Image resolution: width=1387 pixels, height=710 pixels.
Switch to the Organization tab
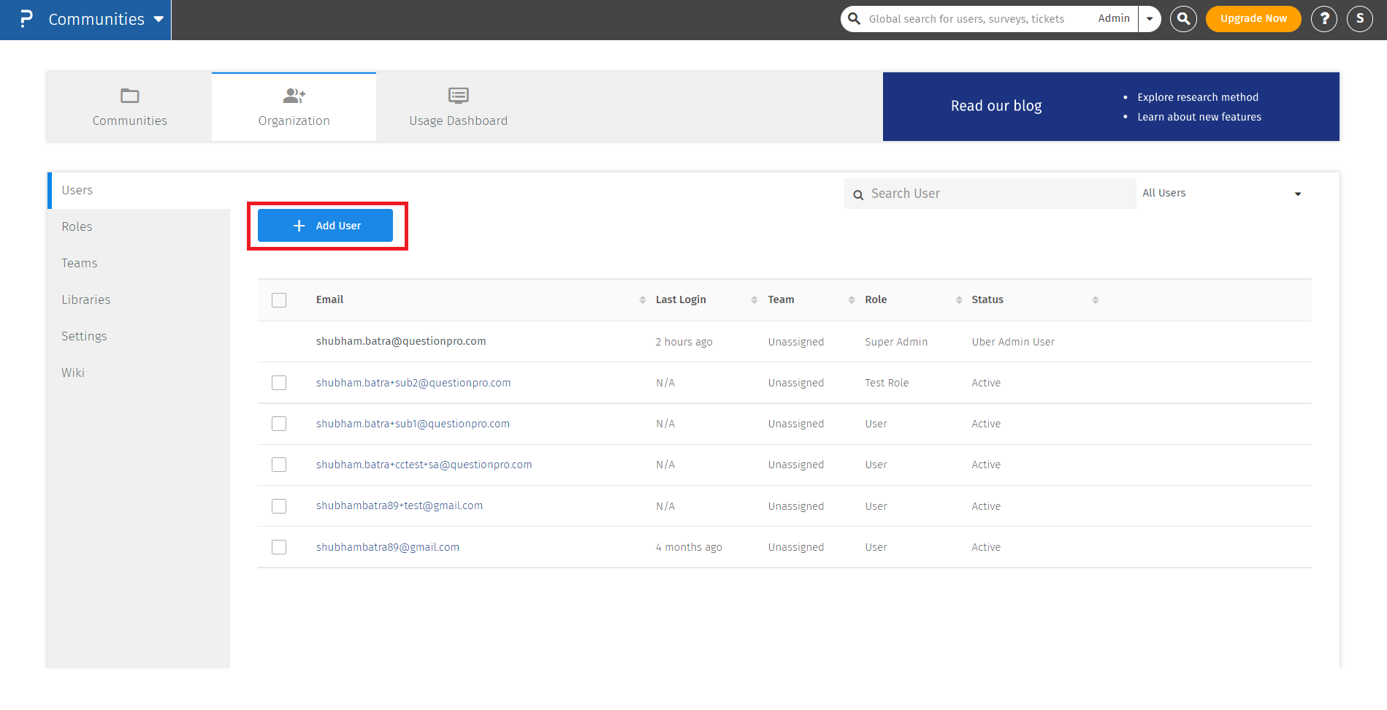pyautogui.click(x=294, y=107)
